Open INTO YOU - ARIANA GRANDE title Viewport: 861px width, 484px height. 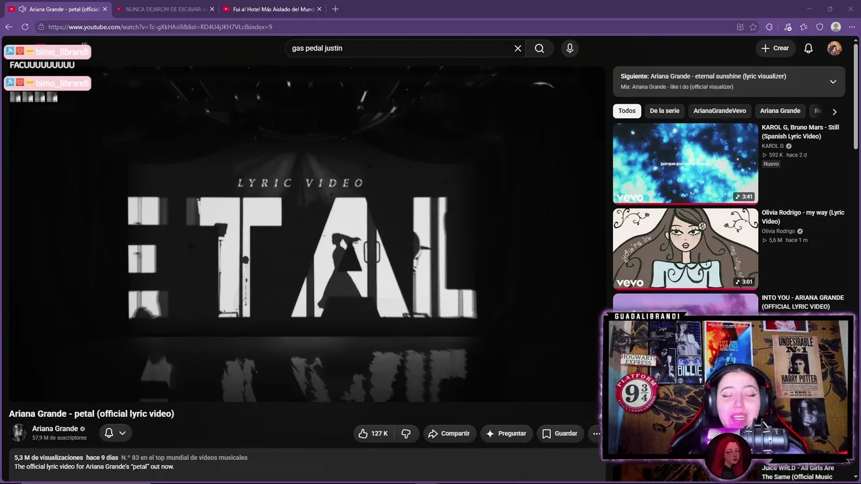pos(802,302)
